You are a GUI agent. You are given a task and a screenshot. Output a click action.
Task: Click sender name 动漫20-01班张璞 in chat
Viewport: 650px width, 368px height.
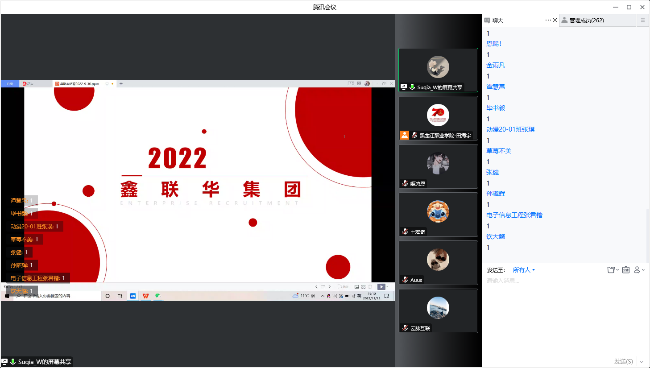510,129
